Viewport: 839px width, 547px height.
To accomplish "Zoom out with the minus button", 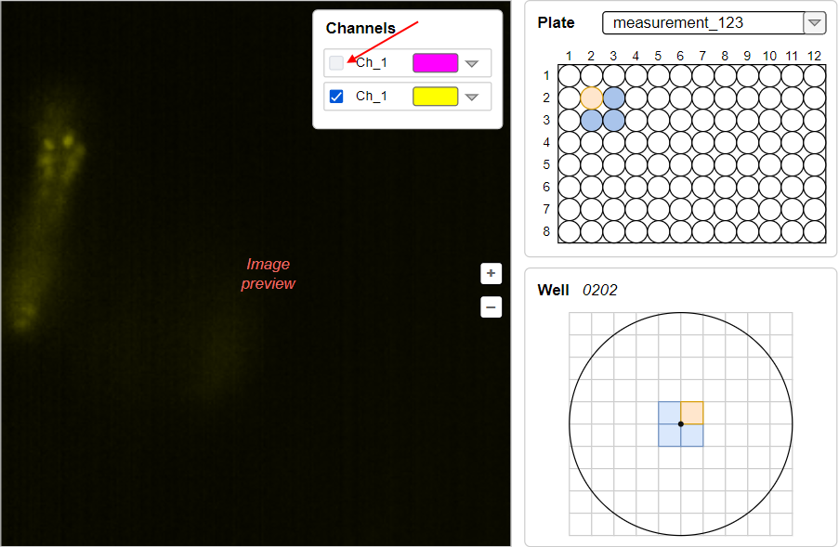I will pos(491,306).
